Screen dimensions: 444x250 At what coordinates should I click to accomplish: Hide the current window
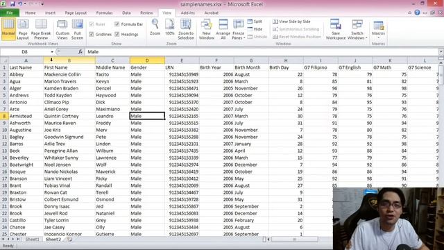click(x=255, y=29)
